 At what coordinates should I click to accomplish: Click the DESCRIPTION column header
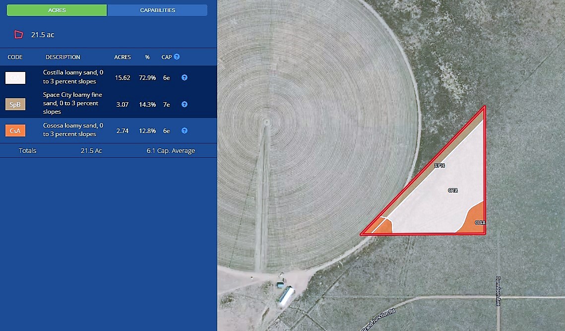(63, 57)
